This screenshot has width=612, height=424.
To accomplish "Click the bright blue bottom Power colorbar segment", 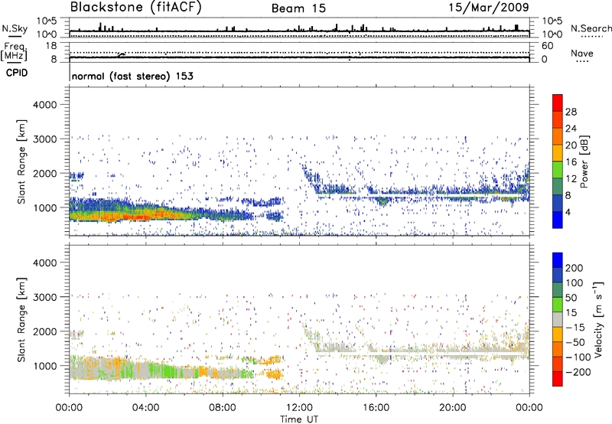I will (558, 220).
